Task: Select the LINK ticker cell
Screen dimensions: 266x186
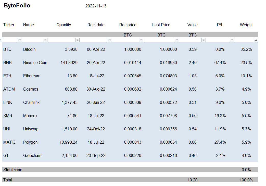Action: pyautogui.click(x=8, y=102)
